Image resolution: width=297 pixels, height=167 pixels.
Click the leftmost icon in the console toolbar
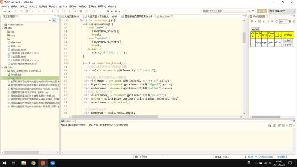[x=270, y=125]
